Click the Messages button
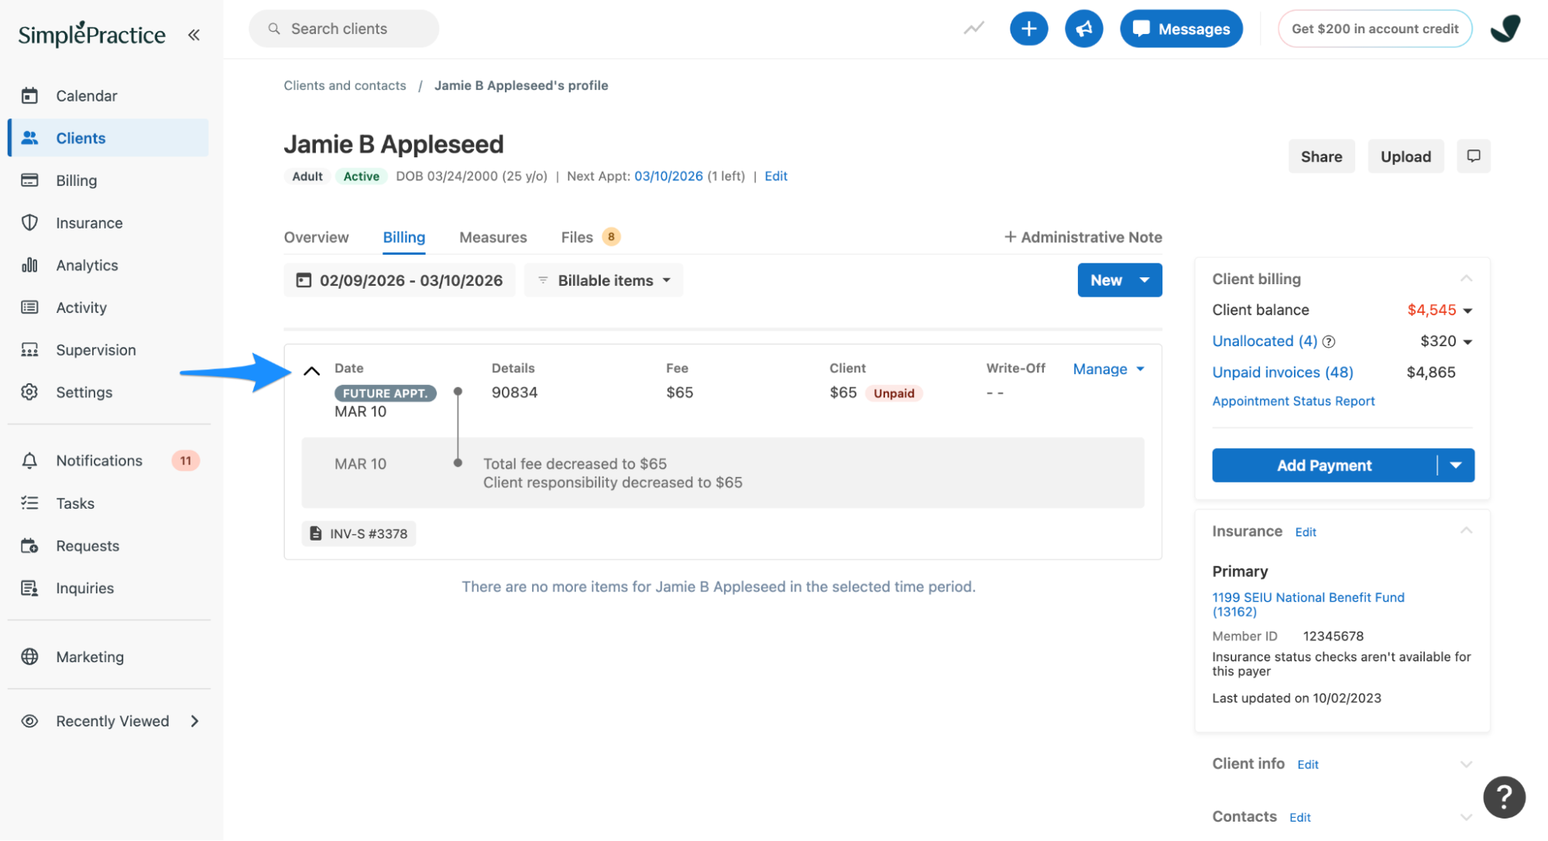The image size is (1548, 841). tap(1181, 29)
